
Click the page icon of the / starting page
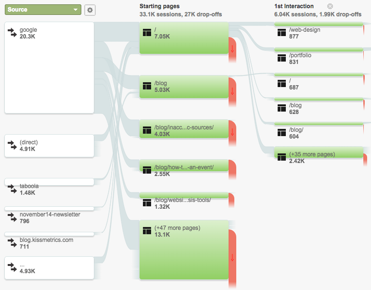click(147, 32)
